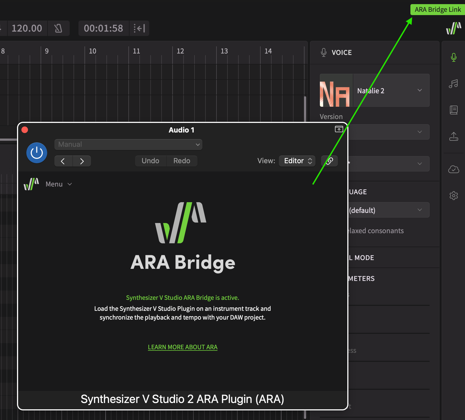Open the LEARN MORE ABOUT ARA link
This screenshot has width=465, height=420.
183,347
